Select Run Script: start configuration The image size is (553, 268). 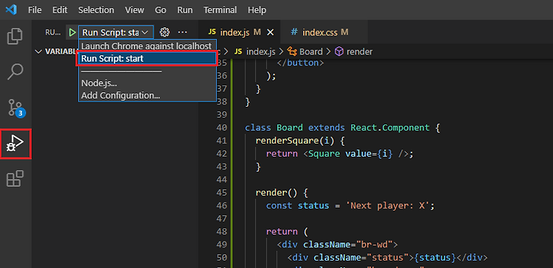click(x=147, y=58)
